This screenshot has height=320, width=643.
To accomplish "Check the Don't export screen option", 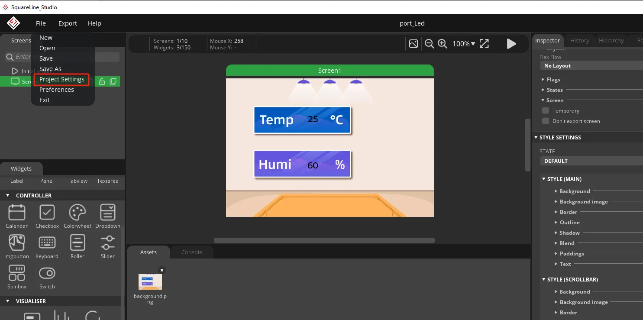I will (546, 121).
